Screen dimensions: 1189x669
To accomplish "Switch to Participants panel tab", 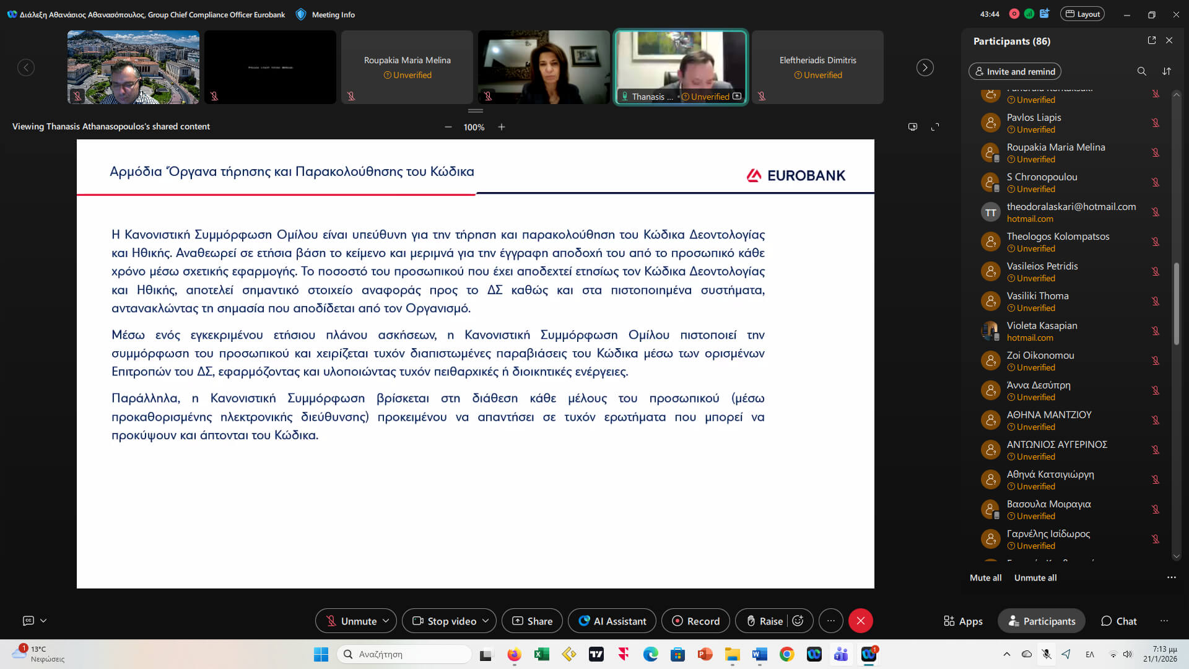I will point(1042,621).
